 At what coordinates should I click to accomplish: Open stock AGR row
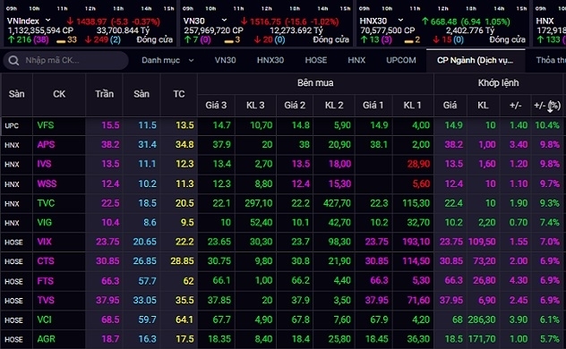pyautogui.click(x=283, y=339)
